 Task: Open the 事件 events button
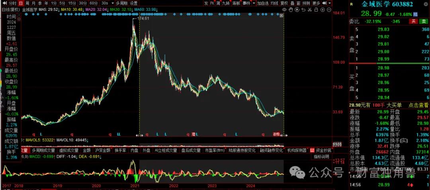pyautogui.click(x=246, y=3)
